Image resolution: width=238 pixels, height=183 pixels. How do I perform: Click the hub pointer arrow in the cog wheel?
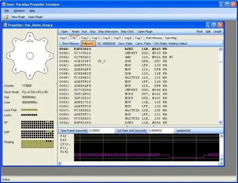[30, 40]
